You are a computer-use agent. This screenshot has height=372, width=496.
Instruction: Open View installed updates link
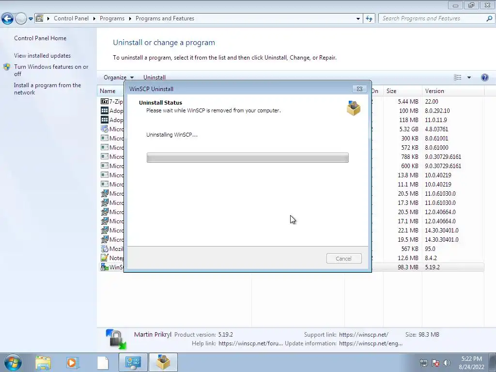coord(43,55)
